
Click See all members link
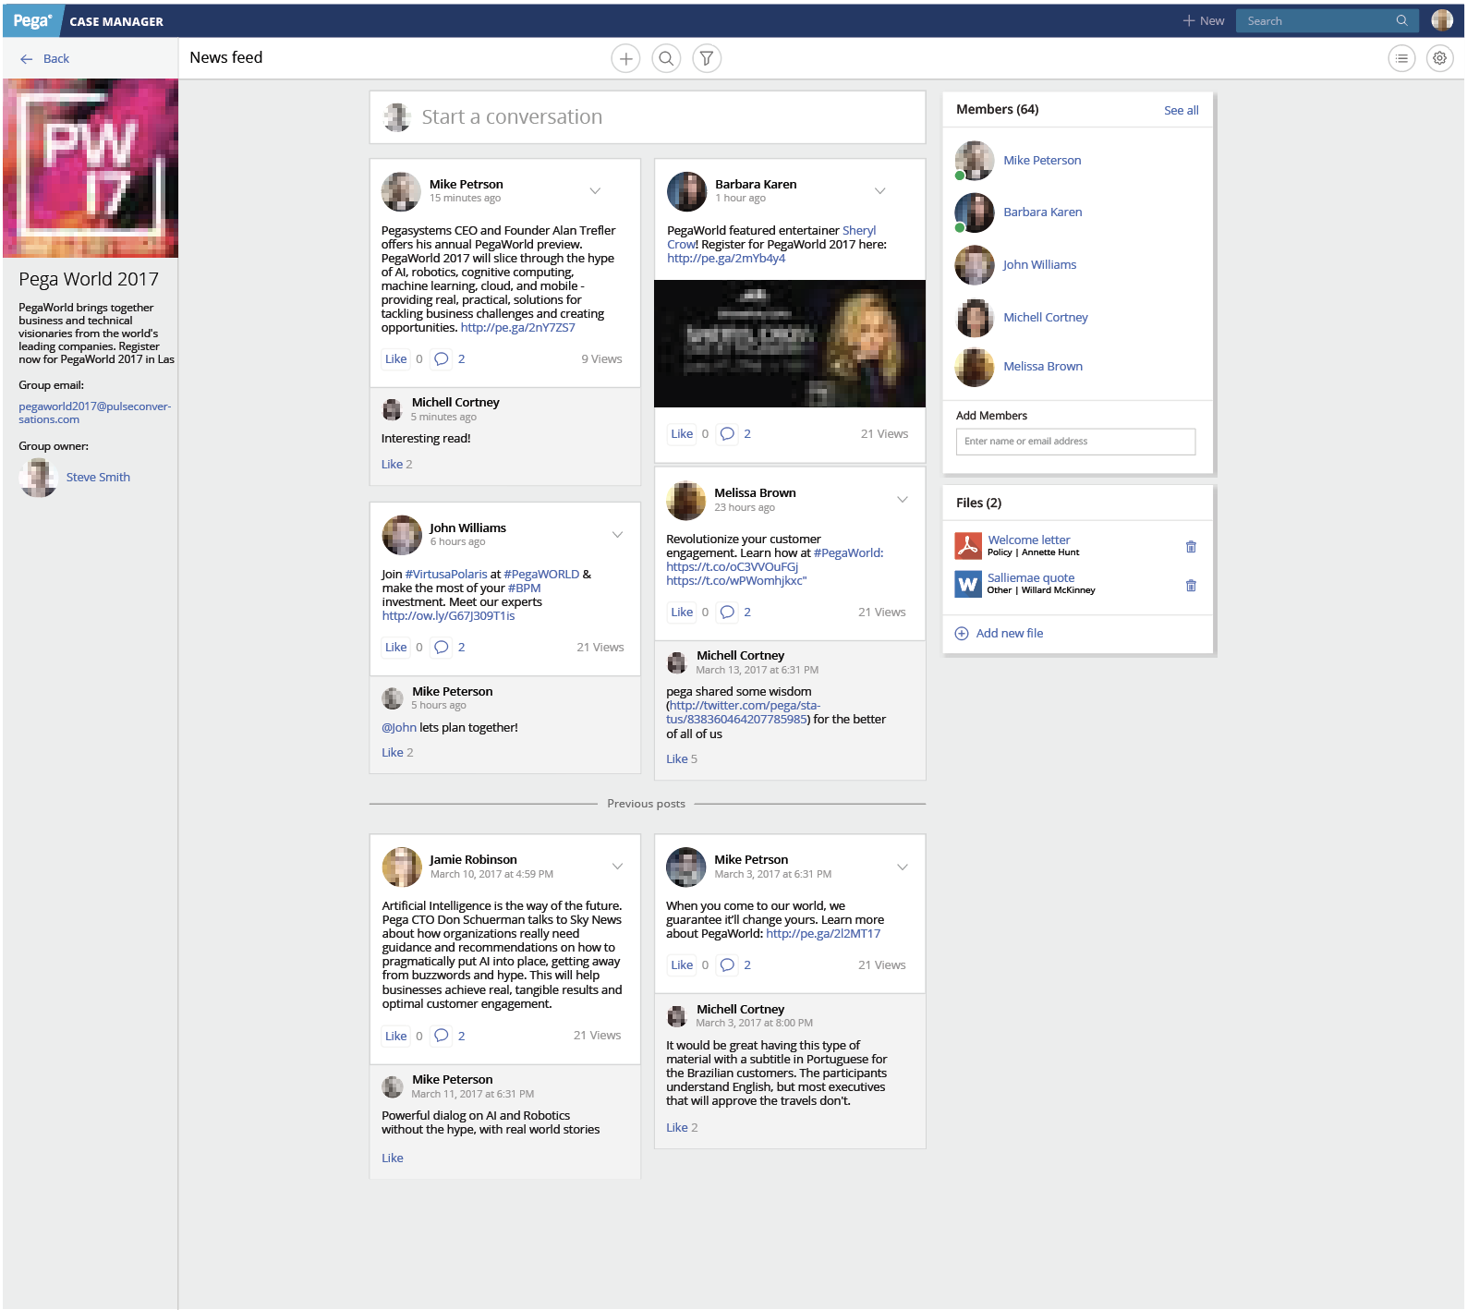1182,110
